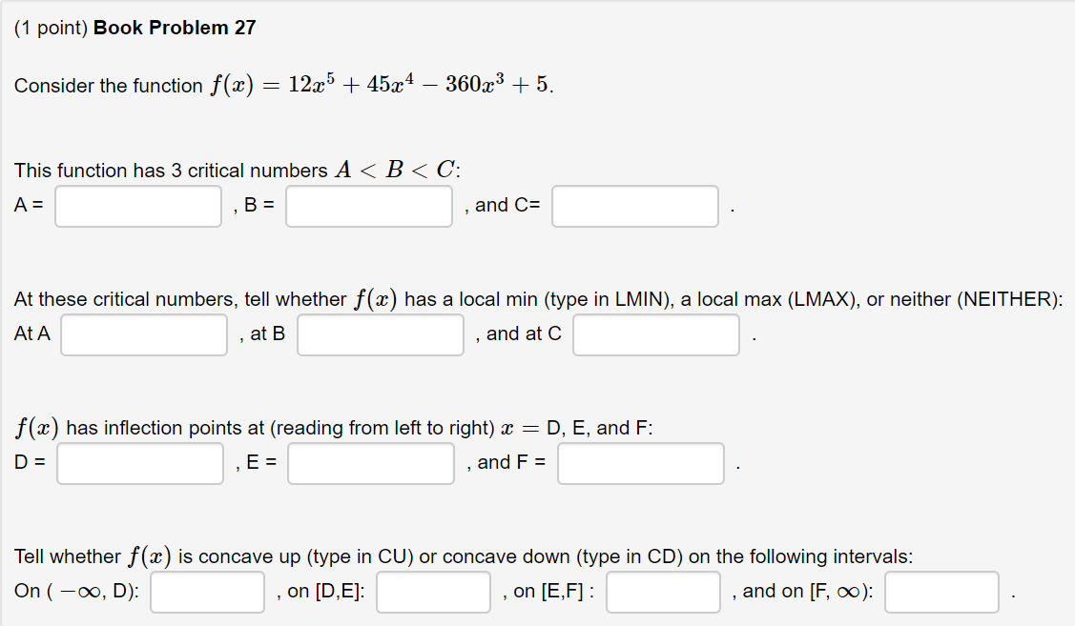Select the concavity box for interval [F, ∞)

click(x=941, y=592)
